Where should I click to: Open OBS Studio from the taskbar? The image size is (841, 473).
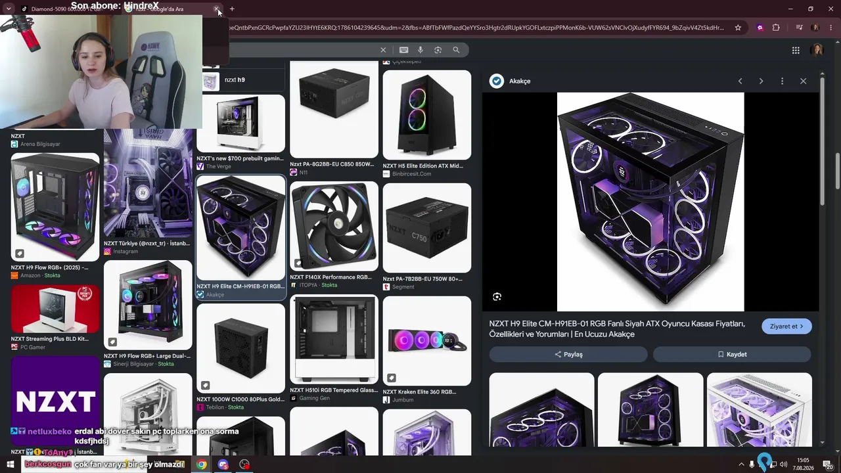[245, 464]
